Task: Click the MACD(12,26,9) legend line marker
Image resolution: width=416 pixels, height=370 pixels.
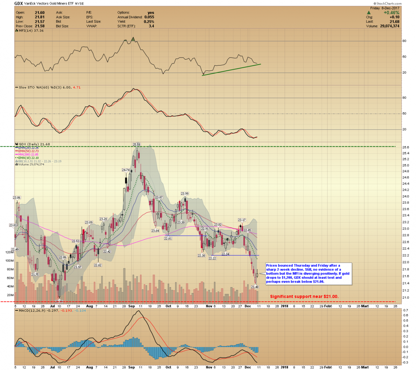Action: point(16,310)
